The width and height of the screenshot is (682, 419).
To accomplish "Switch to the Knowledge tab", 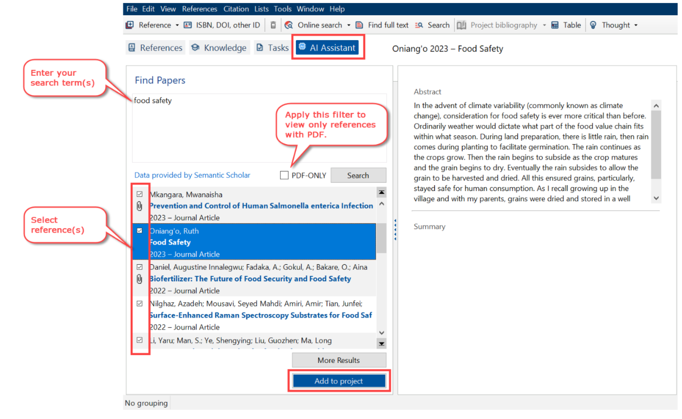I will click(x=219, y=48).
